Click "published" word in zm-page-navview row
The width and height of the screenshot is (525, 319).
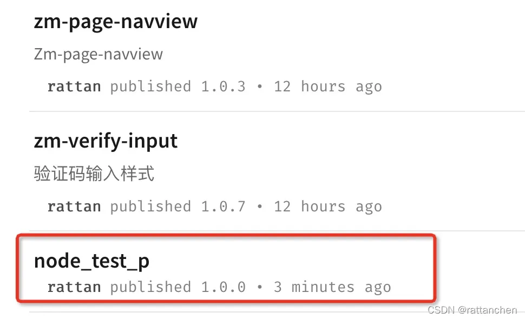click(x=150, y=87)
